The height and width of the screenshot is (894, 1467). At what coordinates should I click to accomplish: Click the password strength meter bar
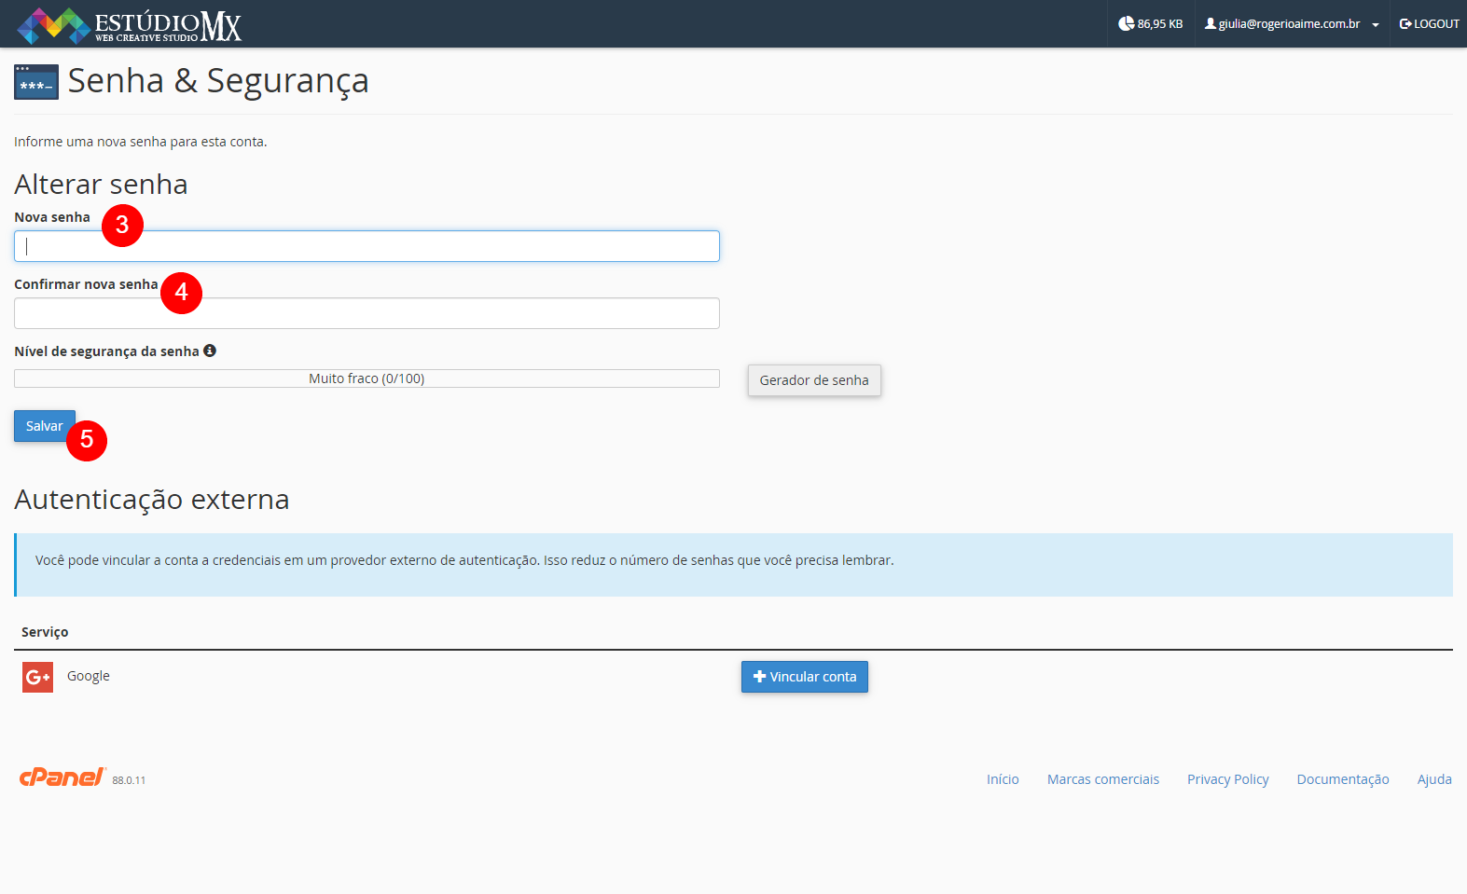(367, 378)
